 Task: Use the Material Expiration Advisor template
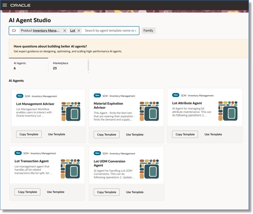(x=135, y=134)
